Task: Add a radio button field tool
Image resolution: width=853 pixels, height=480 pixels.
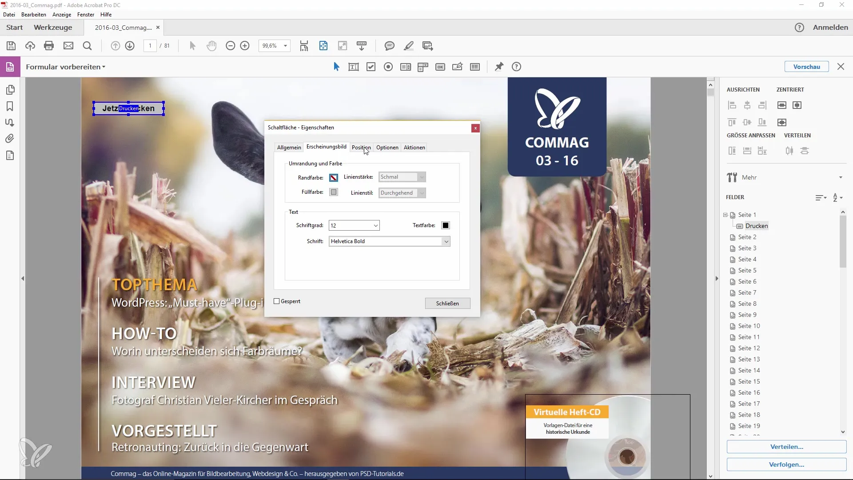Action: coord(388,67)
